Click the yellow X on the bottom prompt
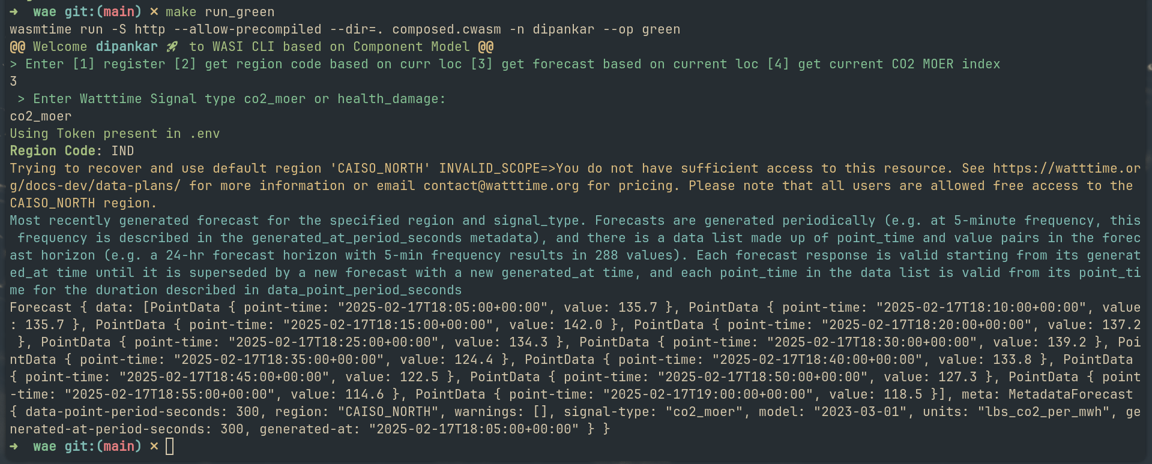The width and height of the screenshot is (1152, 464). click(x=154, y=447)
